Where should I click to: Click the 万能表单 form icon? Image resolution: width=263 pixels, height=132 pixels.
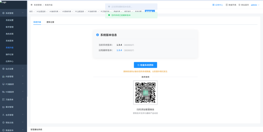point(3,99)
